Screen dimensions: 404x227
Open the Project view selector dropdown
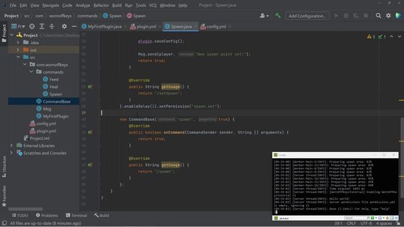pos(18,26)
